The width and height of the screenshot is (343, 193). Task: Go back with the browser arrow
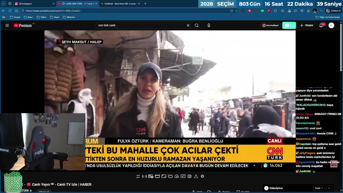pos(3,11)
